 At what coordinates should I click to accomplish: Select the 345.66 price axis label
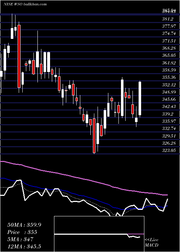(169, 99)
